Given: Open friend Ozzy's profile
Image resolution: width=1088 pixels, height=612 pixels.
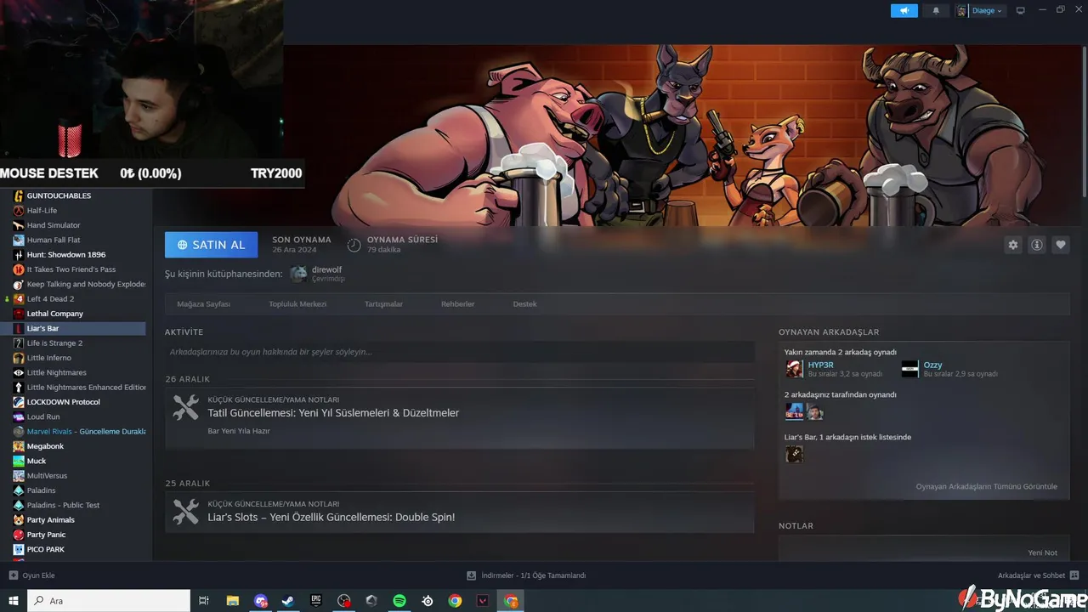Looking at the screenshot, I should click(932, 365).
